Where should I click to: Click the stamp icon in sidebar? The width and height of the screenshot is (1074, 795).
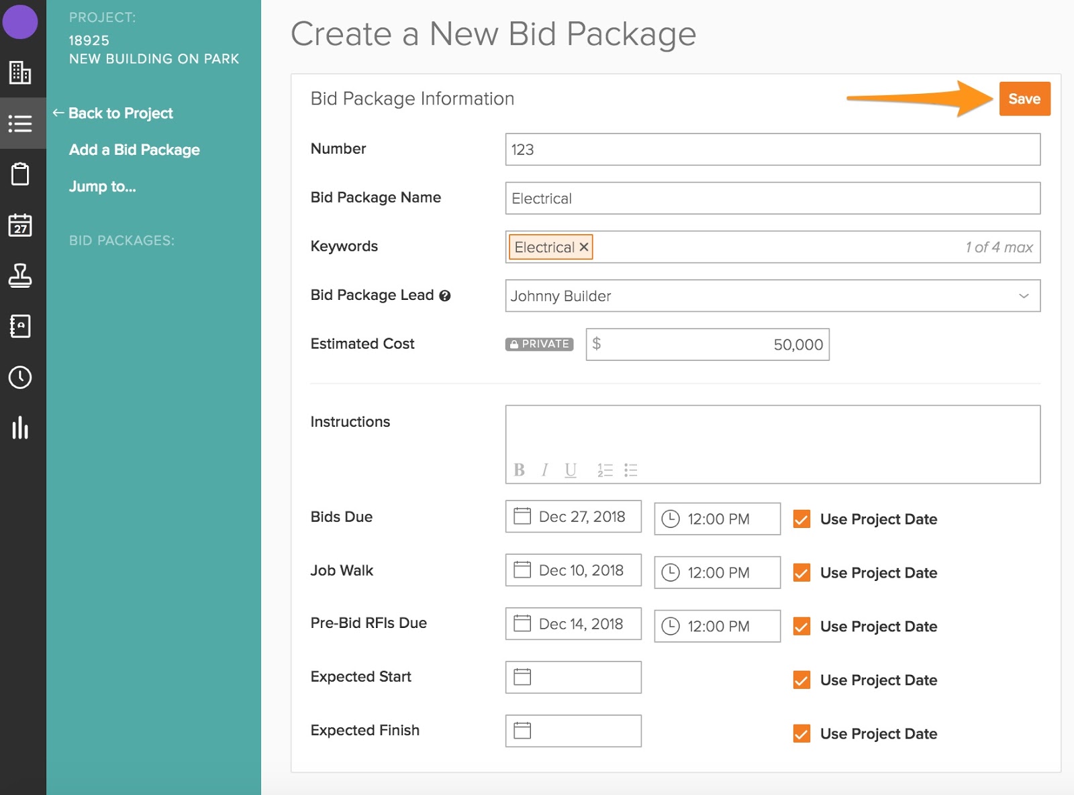click(20, 276)
